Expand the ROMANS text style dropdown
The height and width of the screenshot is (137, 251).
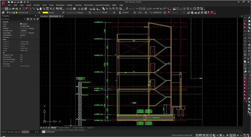click(134, 13)
